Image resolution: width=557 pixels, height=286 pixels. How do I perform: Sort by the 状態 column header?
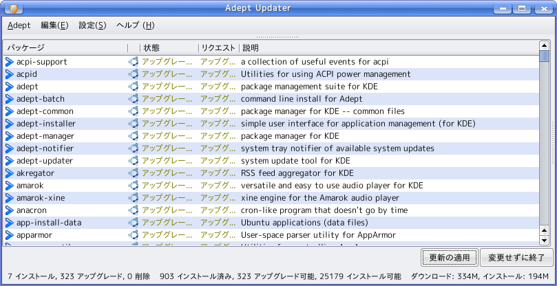click(x=169, y=47)
